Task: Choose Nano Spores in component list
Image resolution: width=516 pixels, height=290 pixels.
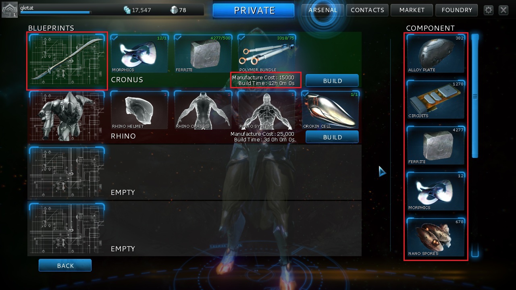Action: 436,237
